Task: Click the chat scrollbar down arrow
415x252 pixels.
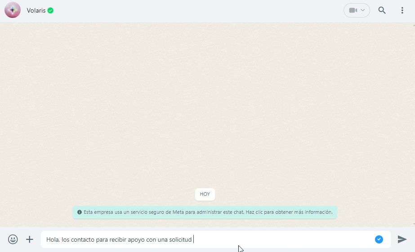Action: pos(414,224)
